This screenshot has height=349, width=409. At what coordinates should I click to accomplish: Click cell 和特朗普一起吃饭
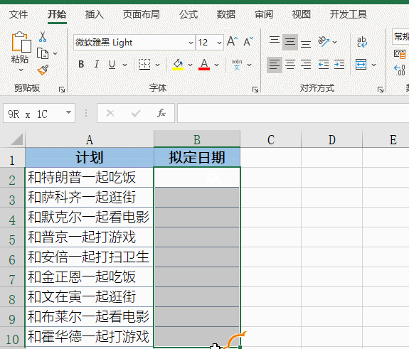click(90, 178)
